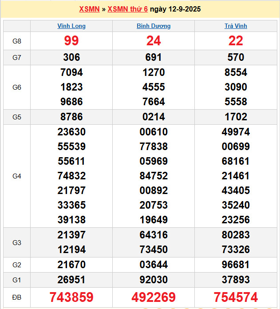Select G4 result 49974
280x309 pixels.
click(x=236, y=132)
